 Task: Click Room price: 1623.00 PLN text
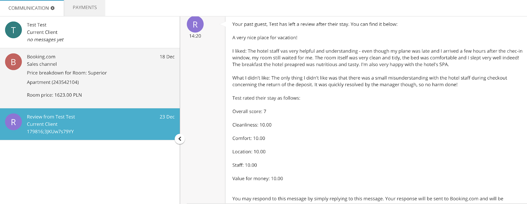pyautogui.click(x=54, y=95)
